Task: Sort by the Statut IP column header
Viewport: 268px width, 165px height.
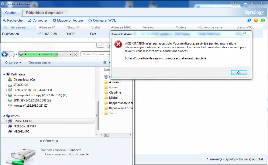Action: 76,27
